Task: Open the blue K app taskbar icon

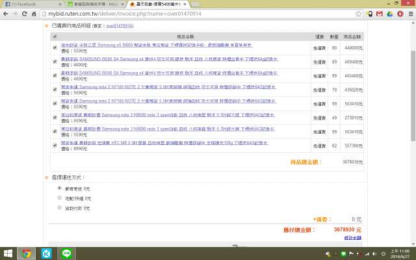Action: coord(46,253)
